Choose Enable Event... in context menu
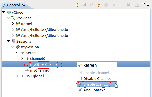The height and width of the screenshot is (97, 152). point(97,84)
